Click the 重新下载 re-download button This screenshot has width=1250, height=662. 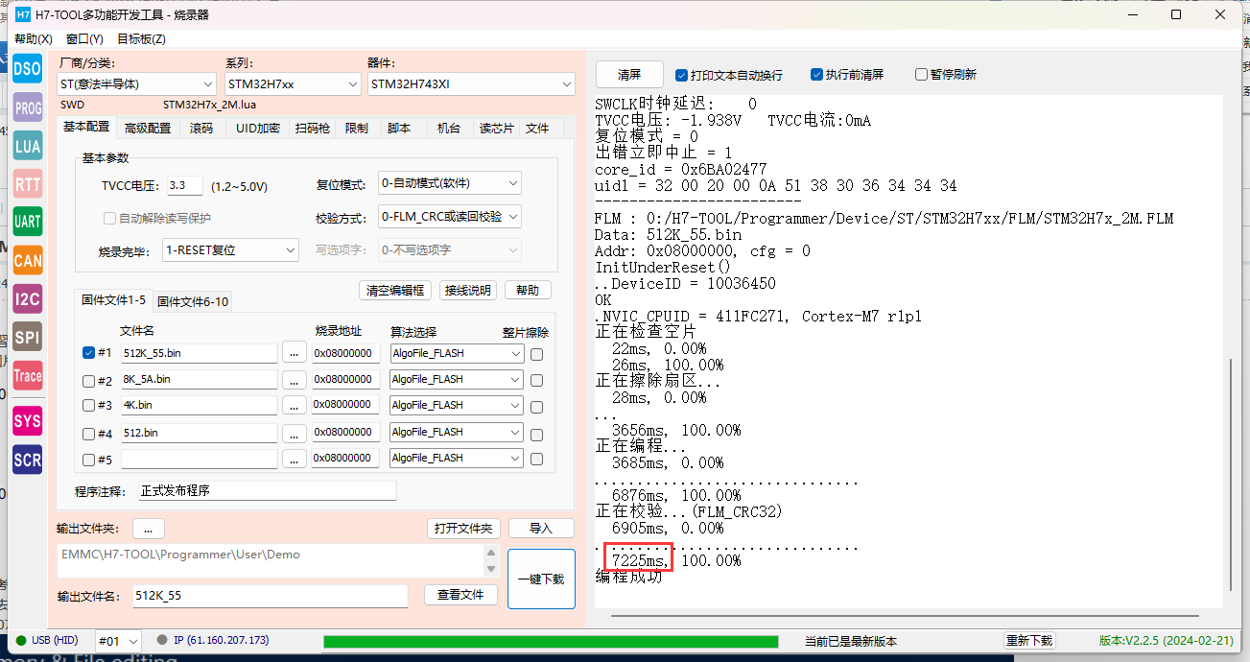click(x=1029, y=641)
